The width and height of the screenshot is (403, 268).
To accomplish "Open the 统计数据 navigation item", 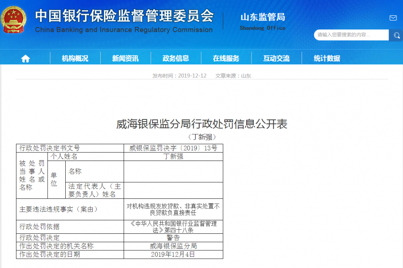I will coord(327,58).
